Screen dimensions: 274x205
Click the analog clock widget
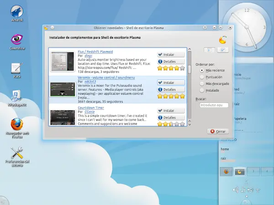point(247,27)
